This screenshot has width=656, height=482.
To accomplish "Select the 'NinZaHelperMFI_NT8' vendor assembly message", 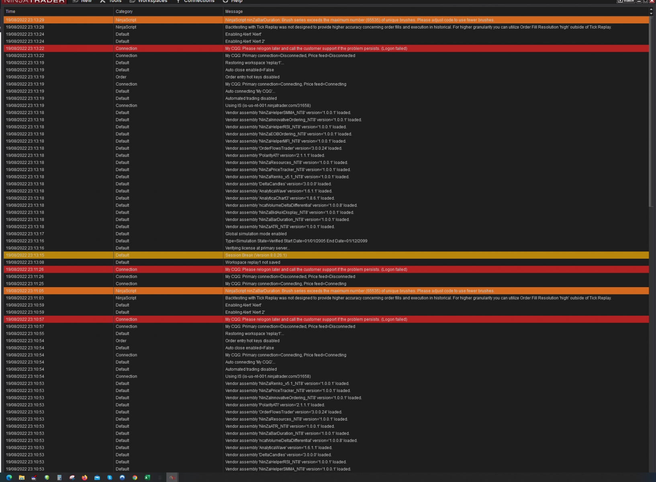I will pos(286,141).
